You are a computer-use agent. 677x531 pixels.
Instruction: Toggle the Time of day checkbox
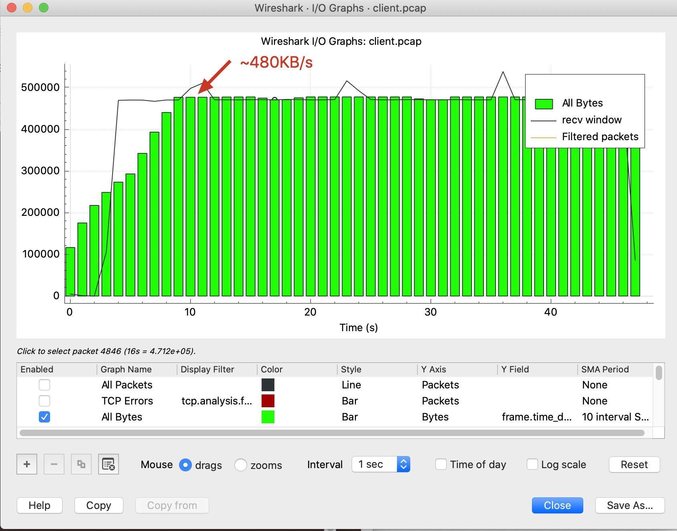441,465
